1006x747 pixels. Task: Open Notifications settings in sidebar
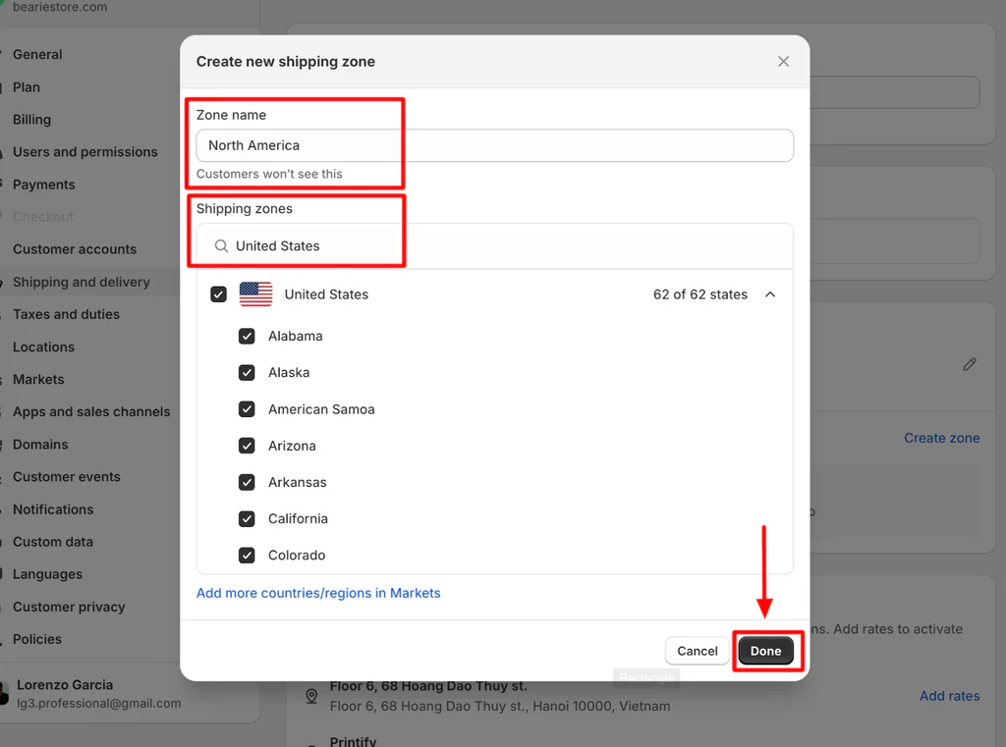53,509
